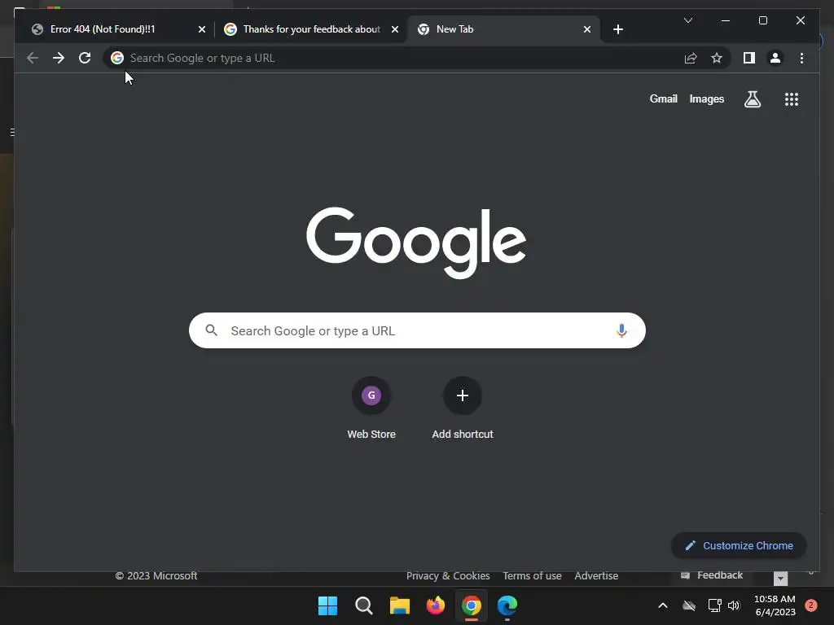Go forward to the next page
This screenshot has height=625, width=834.
59,58
